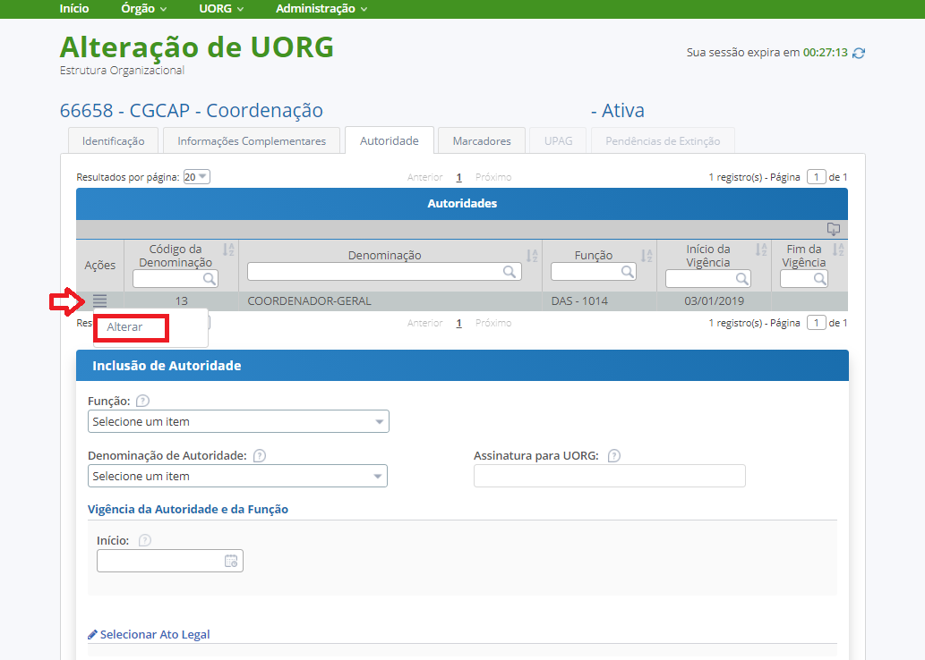Click the help icon next to Assinatura para UORG
This screenshot has width=925, height=660.
(614, 455)
